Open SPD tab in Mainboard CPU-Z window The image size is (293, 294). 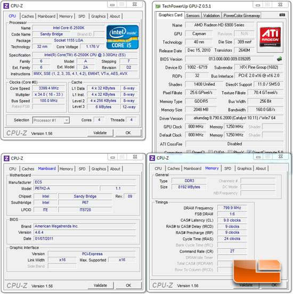[82, 169]
